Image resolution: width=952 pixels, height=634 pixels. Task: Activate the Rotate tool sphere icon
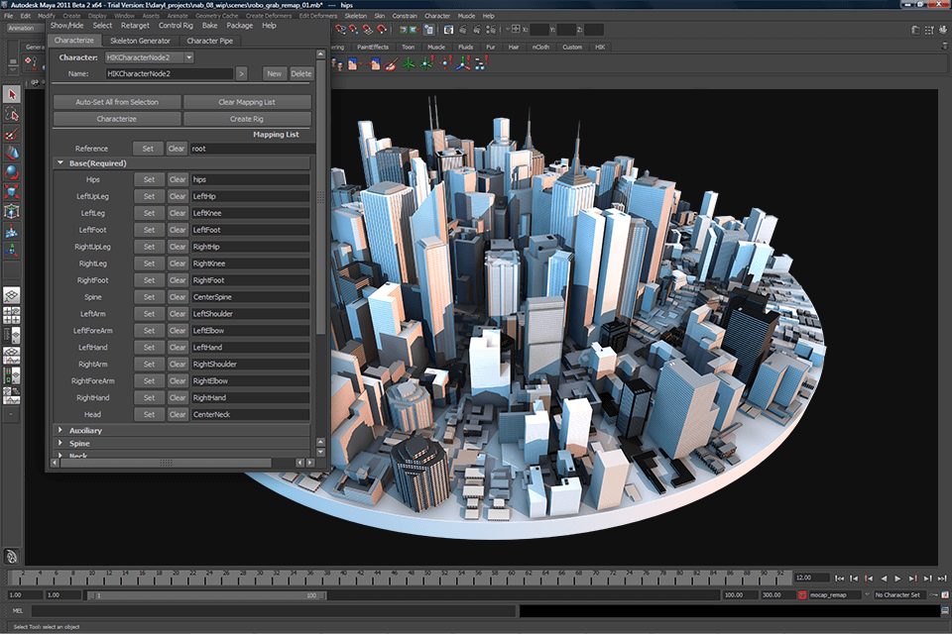tap(12, 171)
